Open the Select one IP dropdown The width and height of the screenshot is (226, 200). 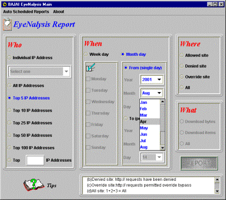tap(66, 71)
